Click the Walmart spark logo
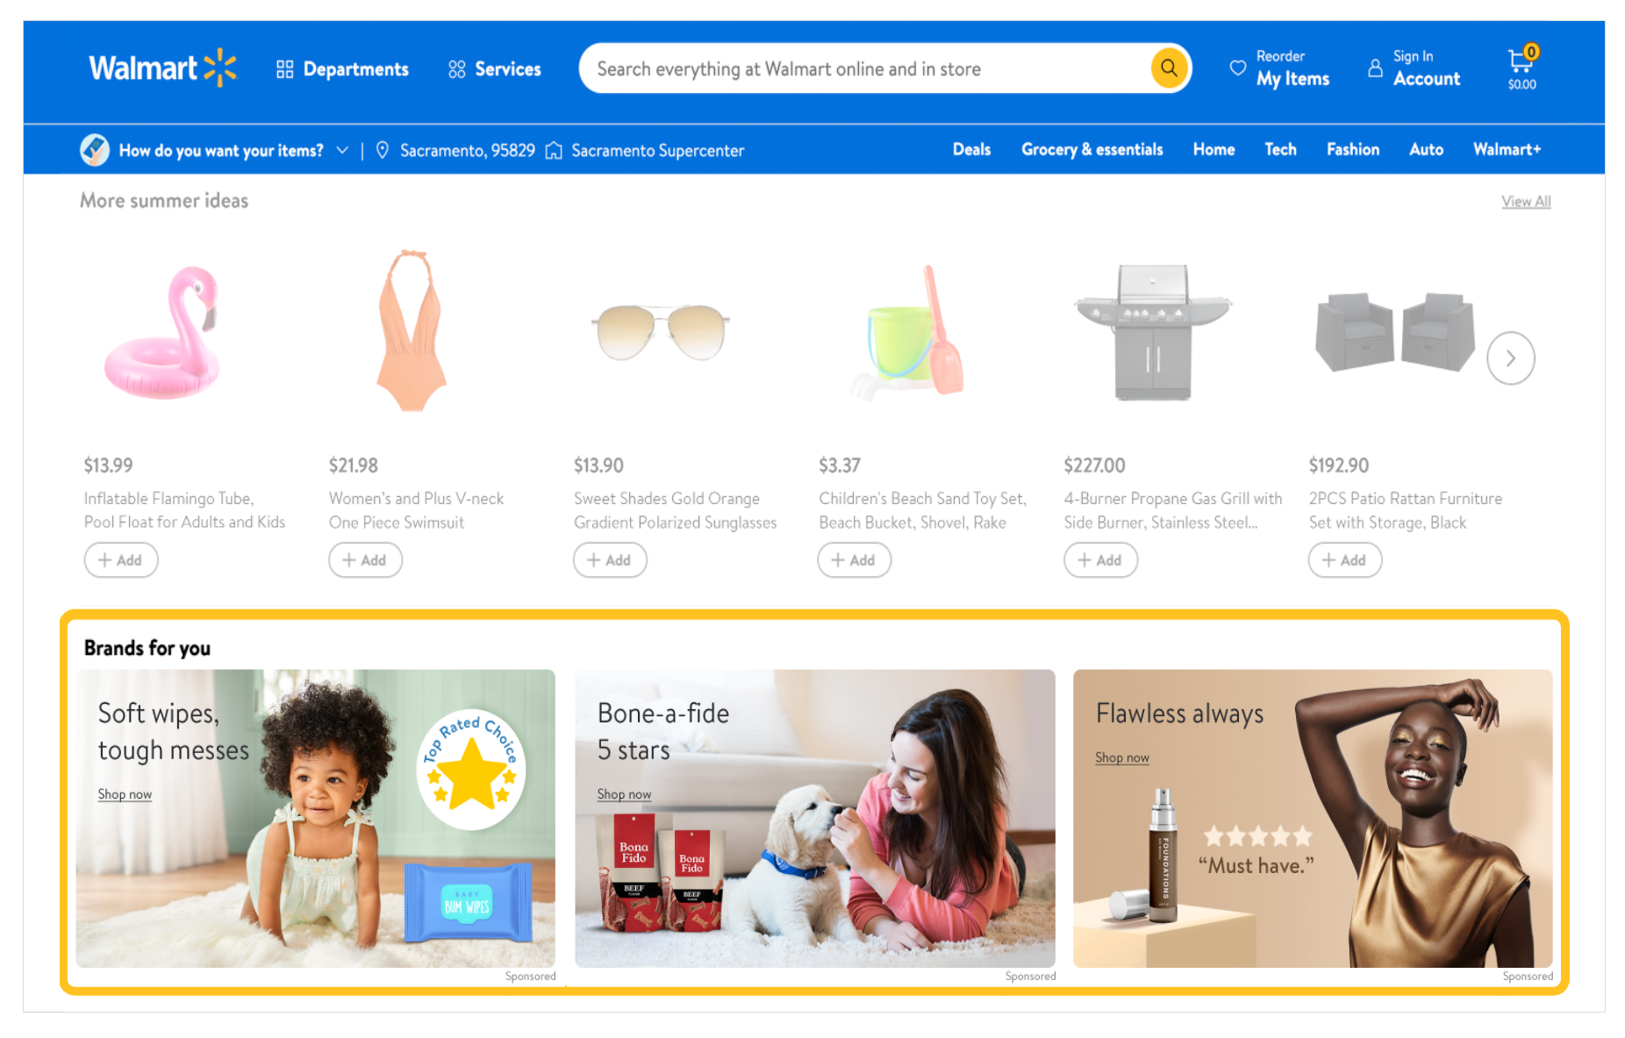This screenshot has height=1038, width=1625. pos(220,68)
